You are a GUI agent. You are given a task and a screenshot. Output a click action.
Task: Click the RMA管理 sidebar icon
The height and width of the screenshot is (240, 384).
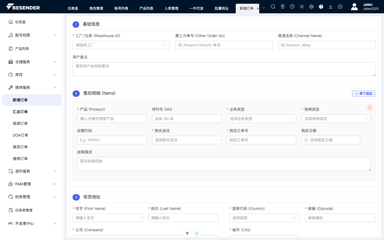pyautogui.click(x=11, y=184)
